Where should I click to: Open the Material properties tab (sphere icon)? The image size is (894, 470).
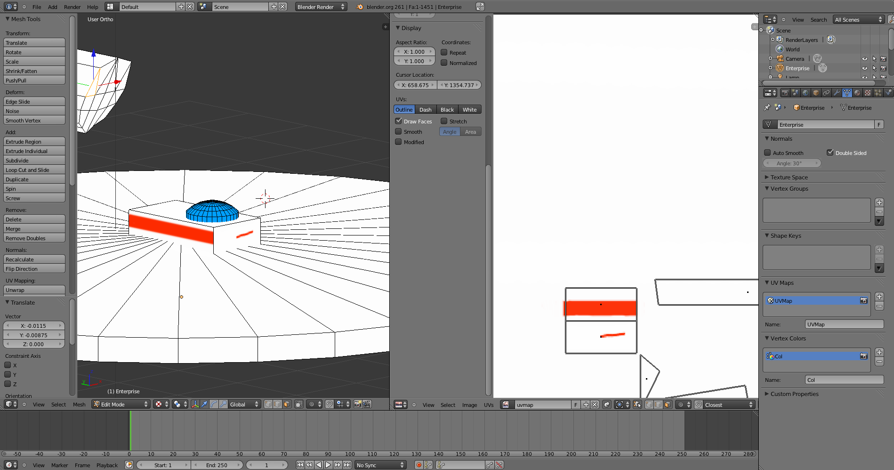[857, 93]
